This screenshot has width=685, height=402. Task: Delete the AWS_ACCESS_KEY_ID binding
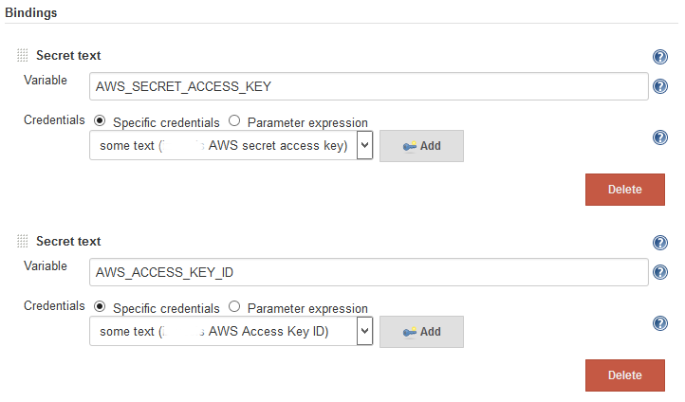point(625,375)
